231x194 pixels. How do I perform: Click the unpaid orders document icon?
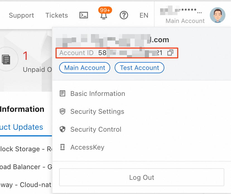tap(6, 59)
